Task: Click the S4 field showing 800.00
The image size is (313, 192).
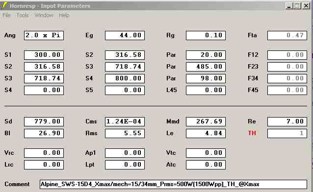Action: [x=125, y=78]
